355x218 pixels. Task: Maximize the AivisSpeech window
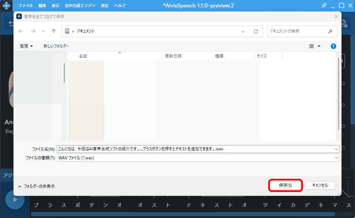[341, 5]
